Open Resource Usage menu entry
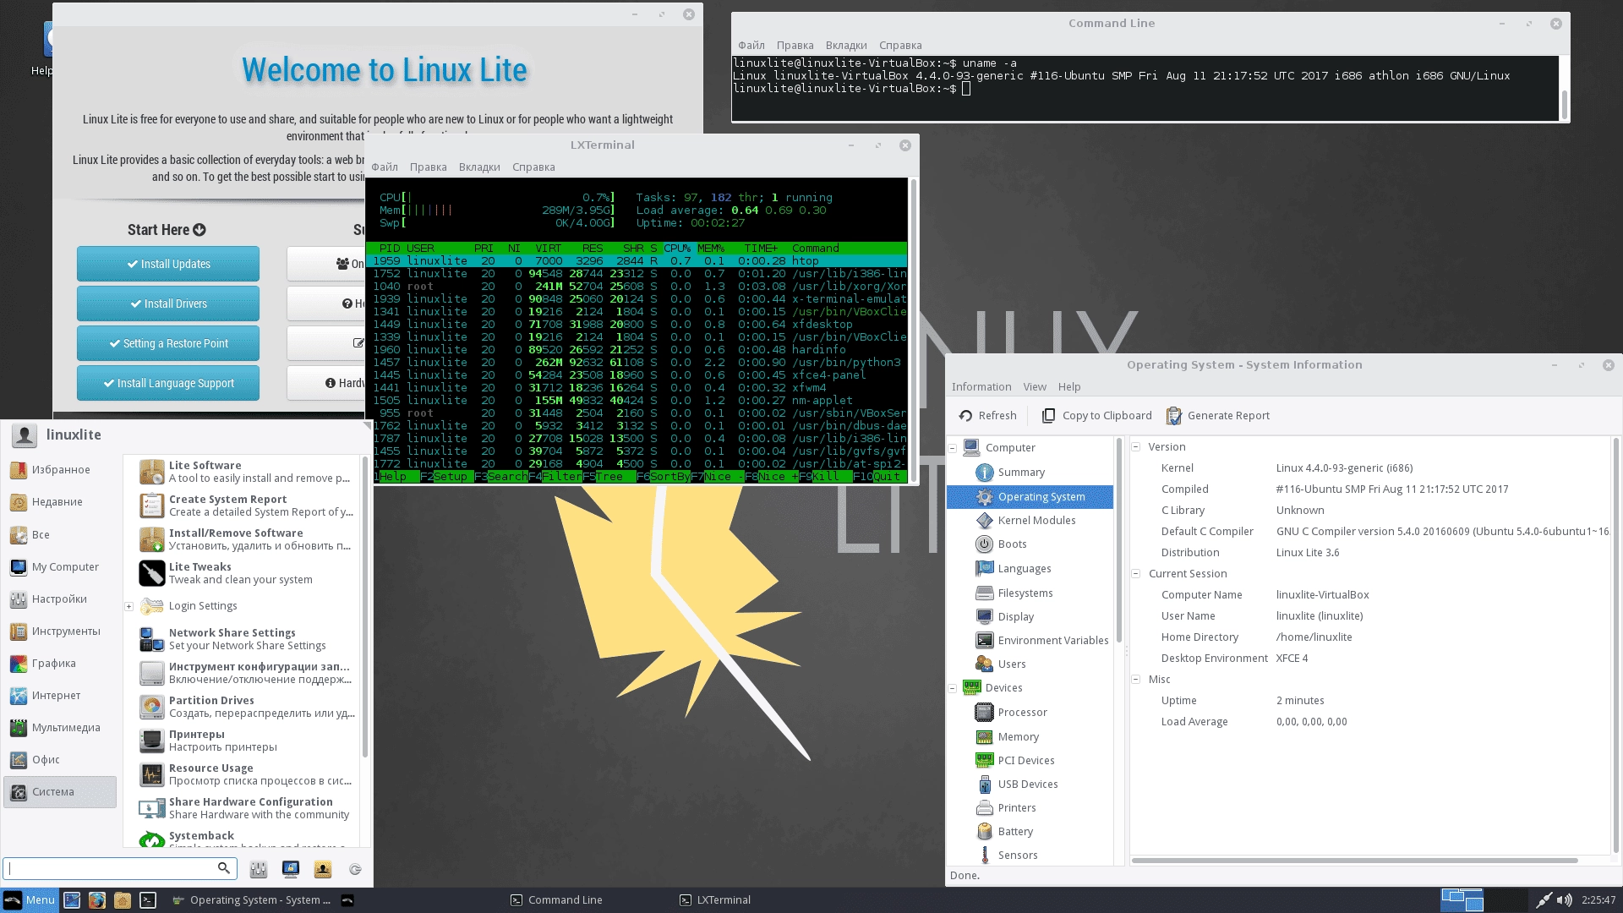Viewport: 1623px width, 913px height. (x=246, y=774)
